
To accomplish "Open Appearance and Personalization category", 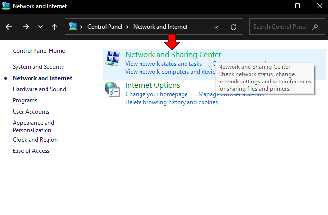I will (33, 126).
